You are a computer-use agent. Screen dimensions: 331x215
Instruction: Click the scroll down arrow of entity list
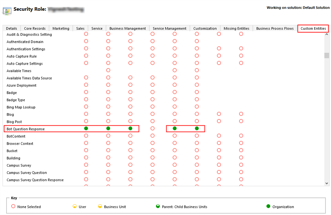point(327,183)
